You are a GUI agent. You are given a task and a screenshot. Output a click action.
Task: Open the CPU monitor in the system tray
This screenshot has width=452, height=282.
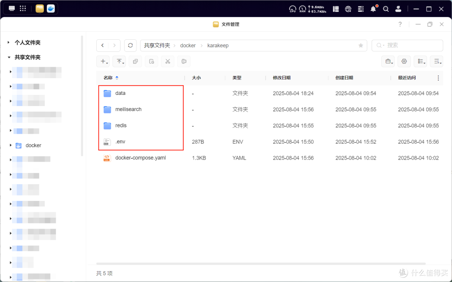[293, 9]
